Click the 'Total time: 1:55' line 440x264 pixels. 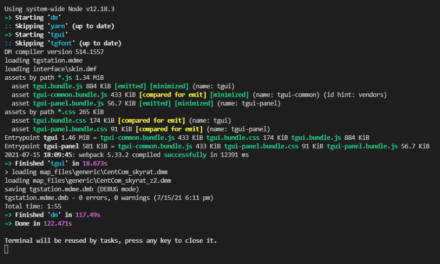(x=33, y=206)
